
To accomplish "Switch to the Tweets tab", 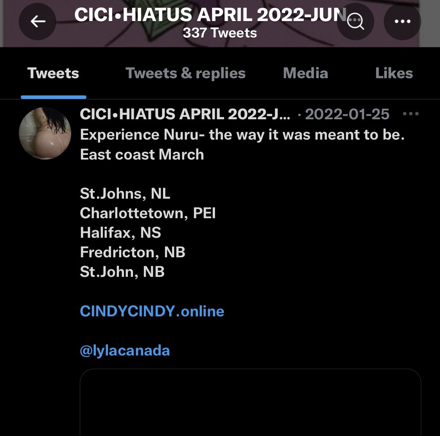I will 53,74.
